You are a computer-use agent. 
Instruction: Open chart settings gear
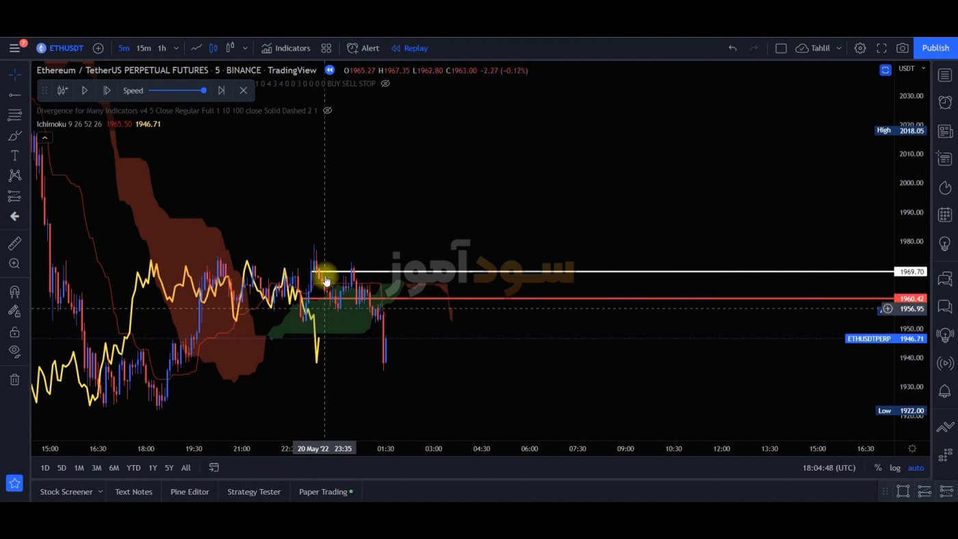[x=860, y=48]
